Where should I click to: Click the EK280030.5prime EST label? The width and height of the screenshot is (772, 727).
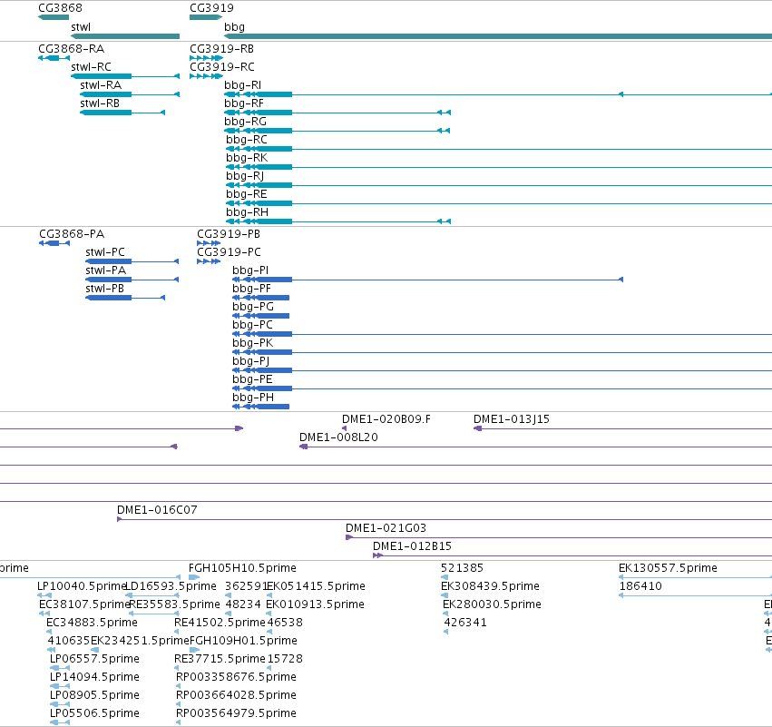(x=492, y=604)
